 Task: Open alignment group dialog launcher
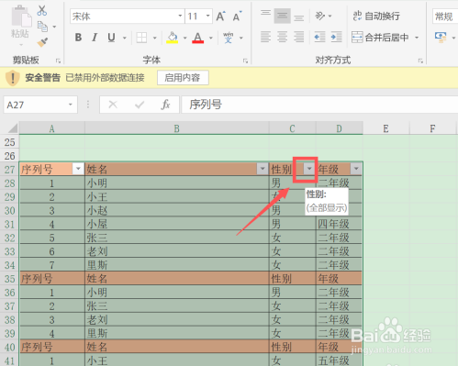[420, 61]
